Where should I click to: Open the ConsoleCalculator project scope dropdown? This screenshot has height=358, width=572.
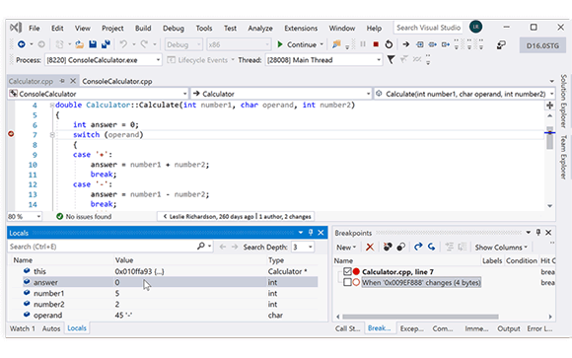[184, 94]
